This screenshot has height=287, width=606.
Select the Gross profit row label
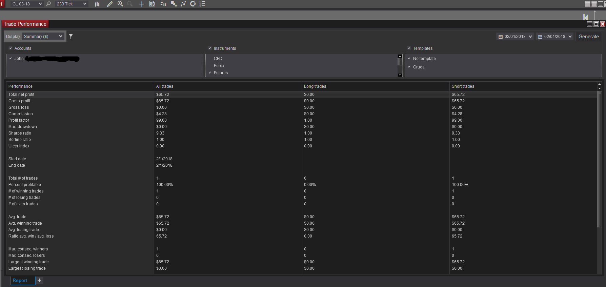(x=19, y=101)
